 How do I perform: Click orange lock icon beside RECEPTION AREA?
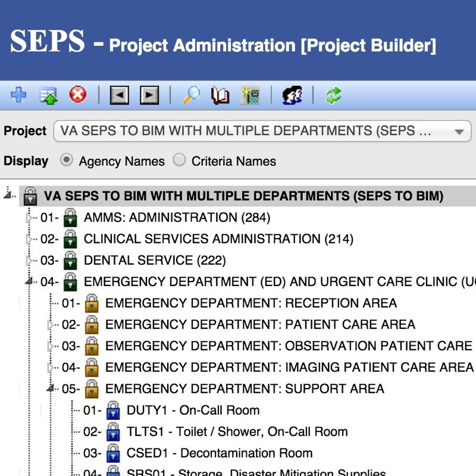pyautogui.click(x=92, y=303)
